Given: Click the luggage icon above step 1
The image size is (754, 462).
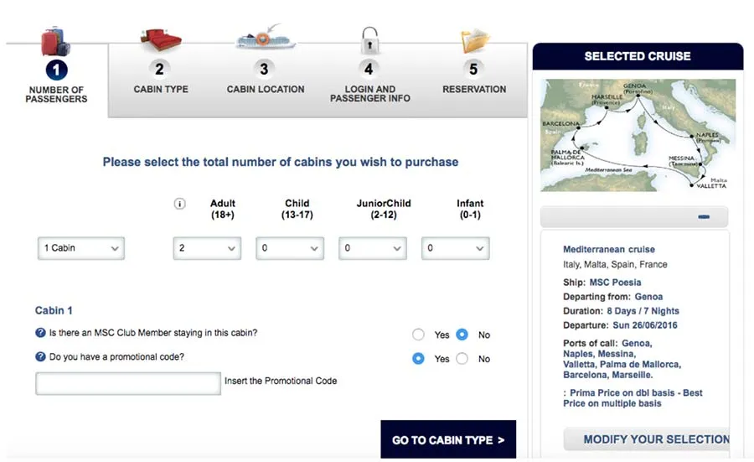Looking at the screenshot, I should coord(55,40).
